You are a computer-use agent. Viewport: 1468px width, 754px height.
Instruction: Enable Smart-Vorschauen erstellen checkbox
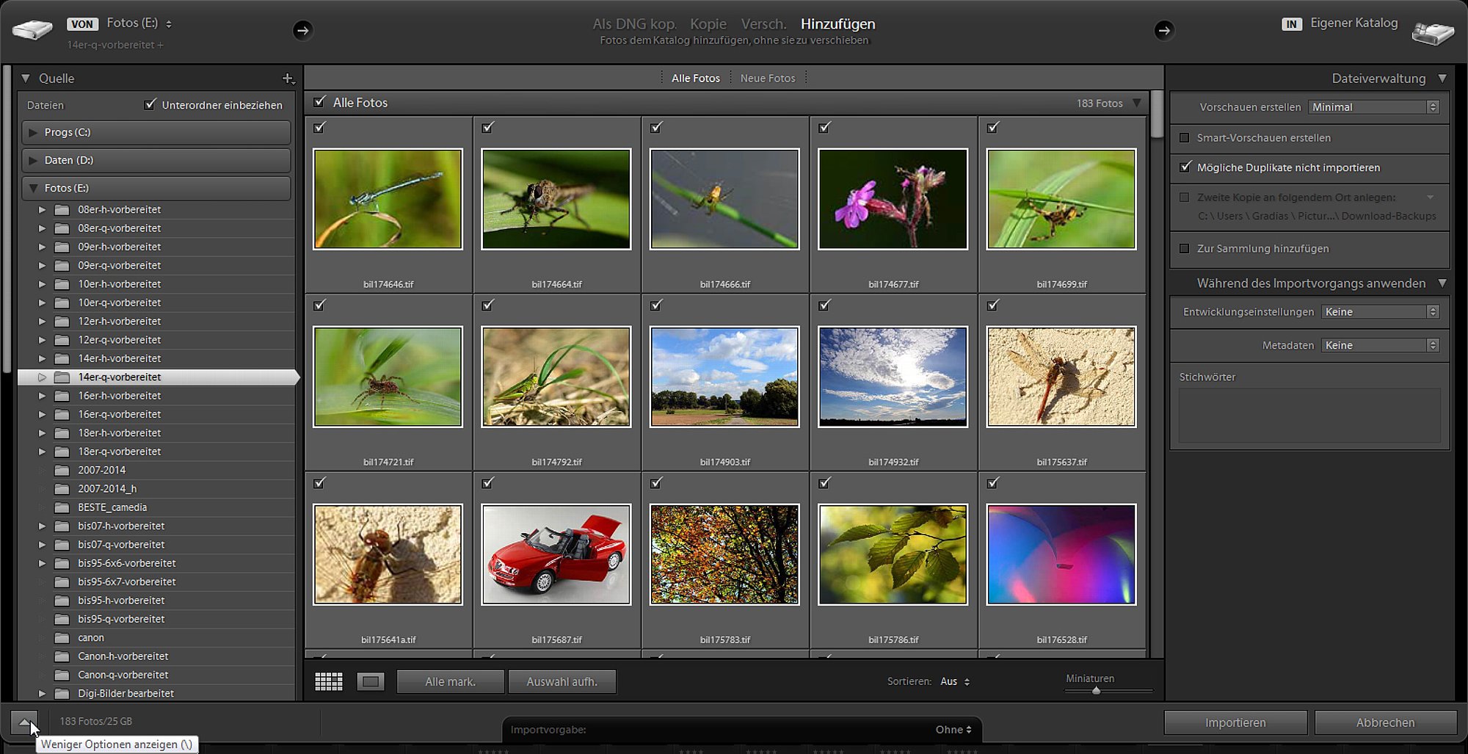click(1184, 138)
